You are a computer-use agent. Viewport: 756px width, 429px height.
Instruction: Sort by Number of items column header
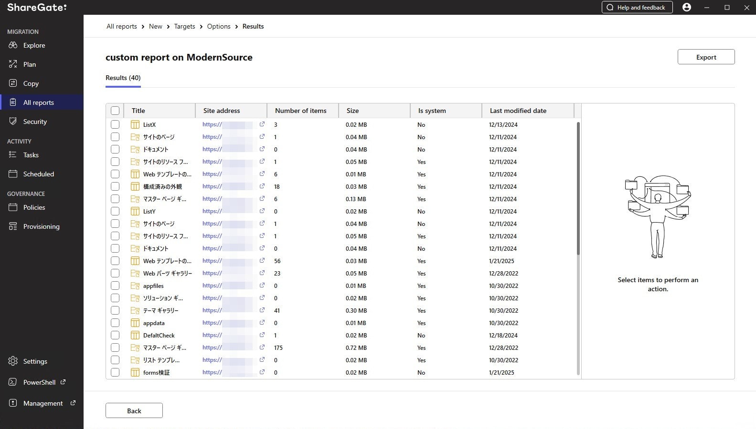pyautogui.click(x=303, y=111)
